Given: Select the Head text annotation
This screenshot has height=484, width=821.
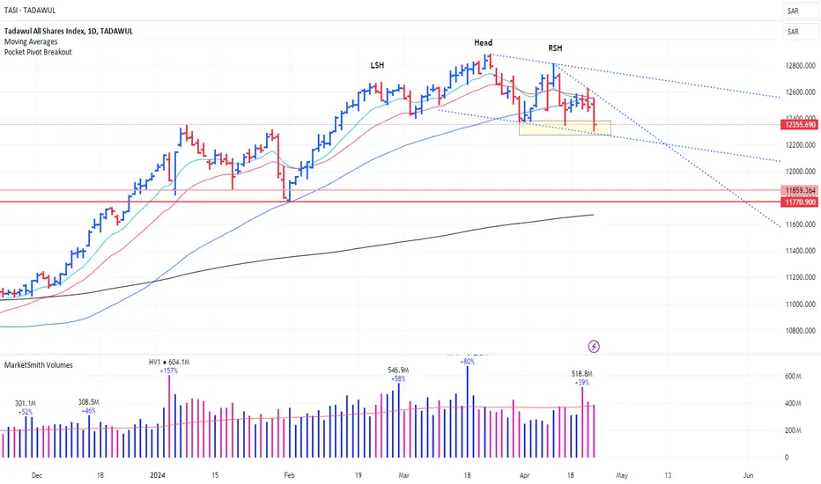Looking at the screenshot, I should [484, 43].
